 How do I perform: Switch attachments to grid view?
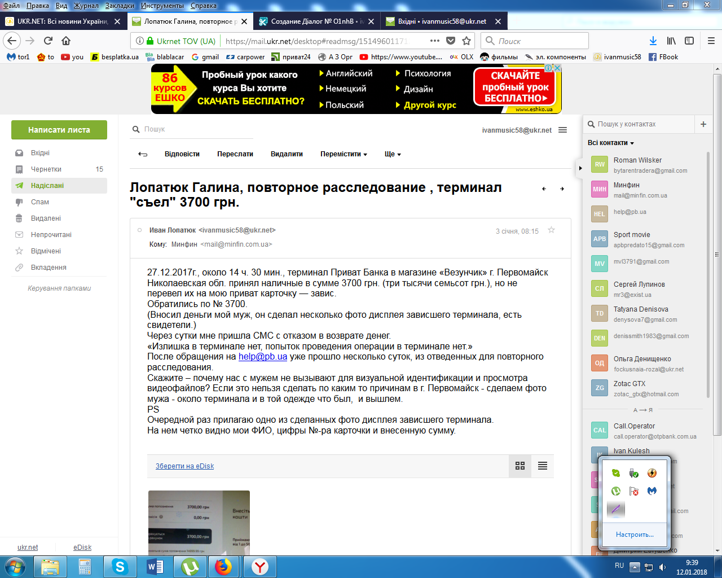click(520, 466)
